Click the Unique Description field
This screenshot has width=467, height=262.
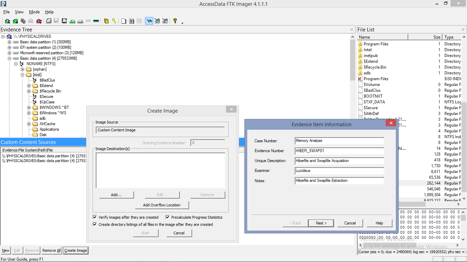339,161
